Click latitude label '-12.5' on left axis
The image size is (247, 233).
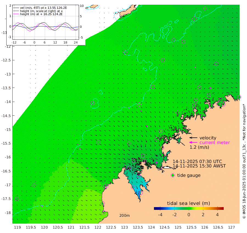click(x=6, y=60)
